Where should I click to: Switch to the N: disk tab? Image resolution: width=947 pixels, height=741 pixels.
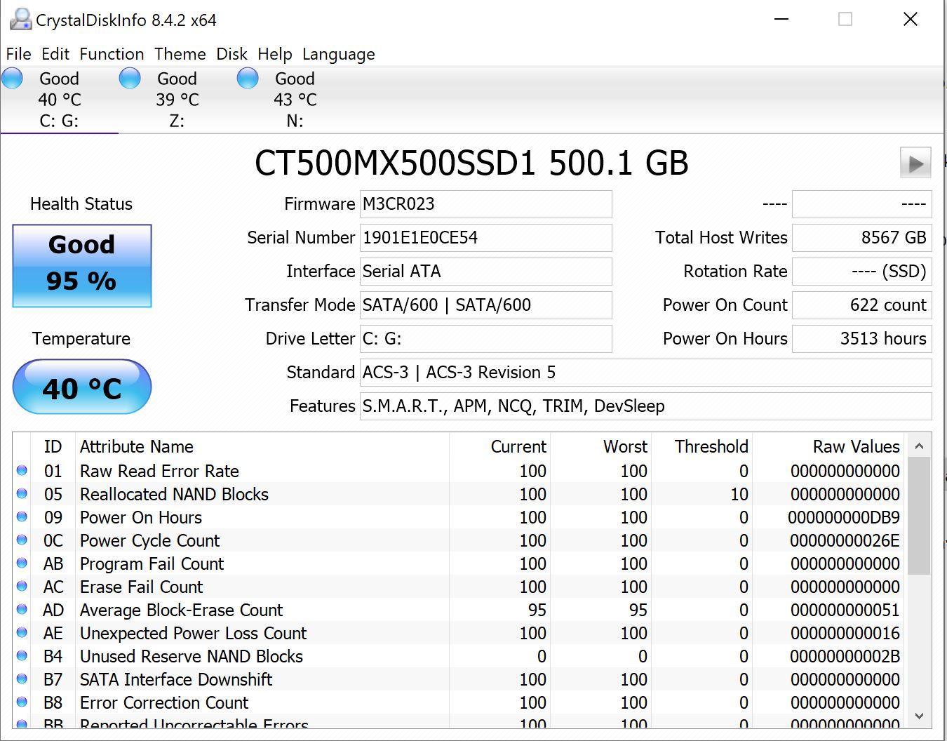[295, 99]
